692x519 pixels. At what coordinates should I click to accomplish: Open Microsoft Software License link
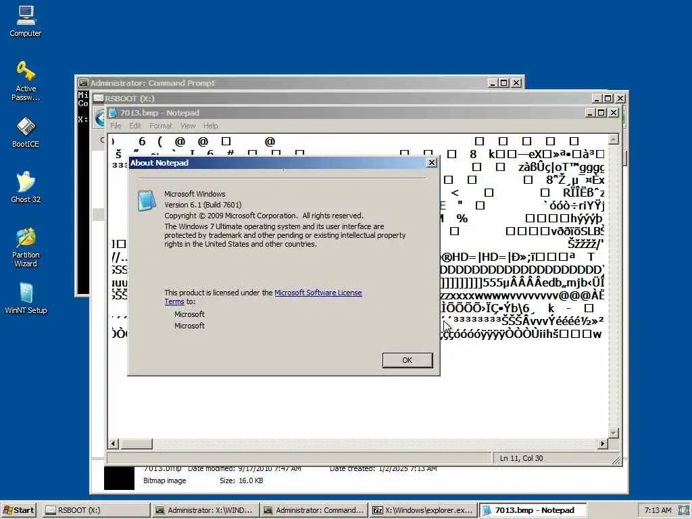pyautogui.click(x=318, y=293)
